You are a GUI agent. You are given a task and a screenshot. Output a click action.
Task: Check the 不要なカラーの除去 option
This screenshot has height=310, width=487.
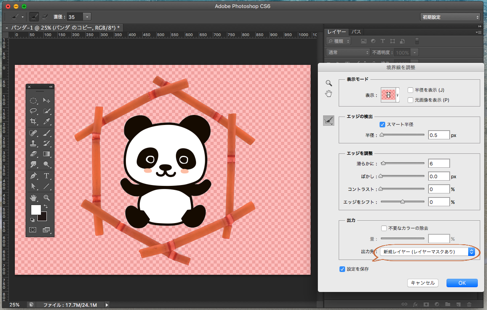(x=384, y=228)
